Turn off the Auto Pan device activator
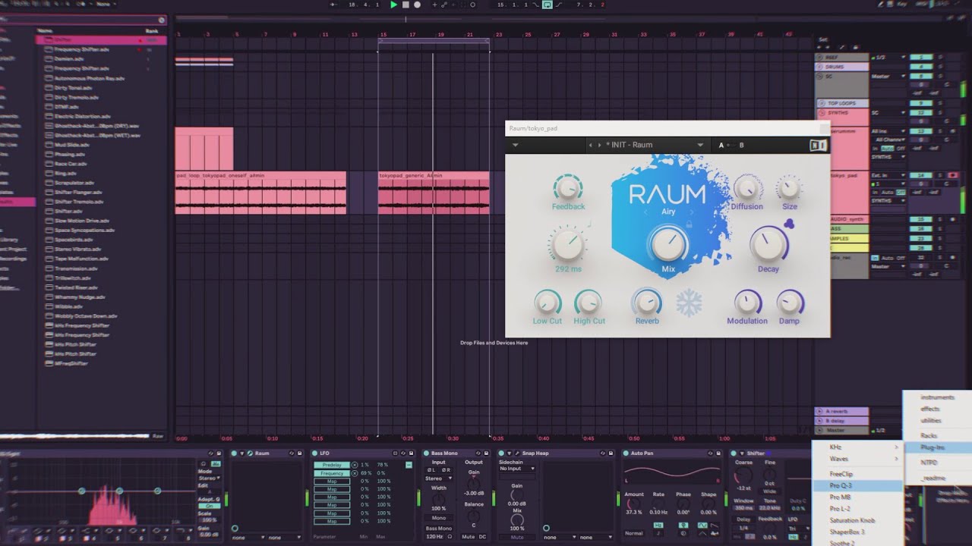Screen dimensions: 972x546 [x=626, y=453]
